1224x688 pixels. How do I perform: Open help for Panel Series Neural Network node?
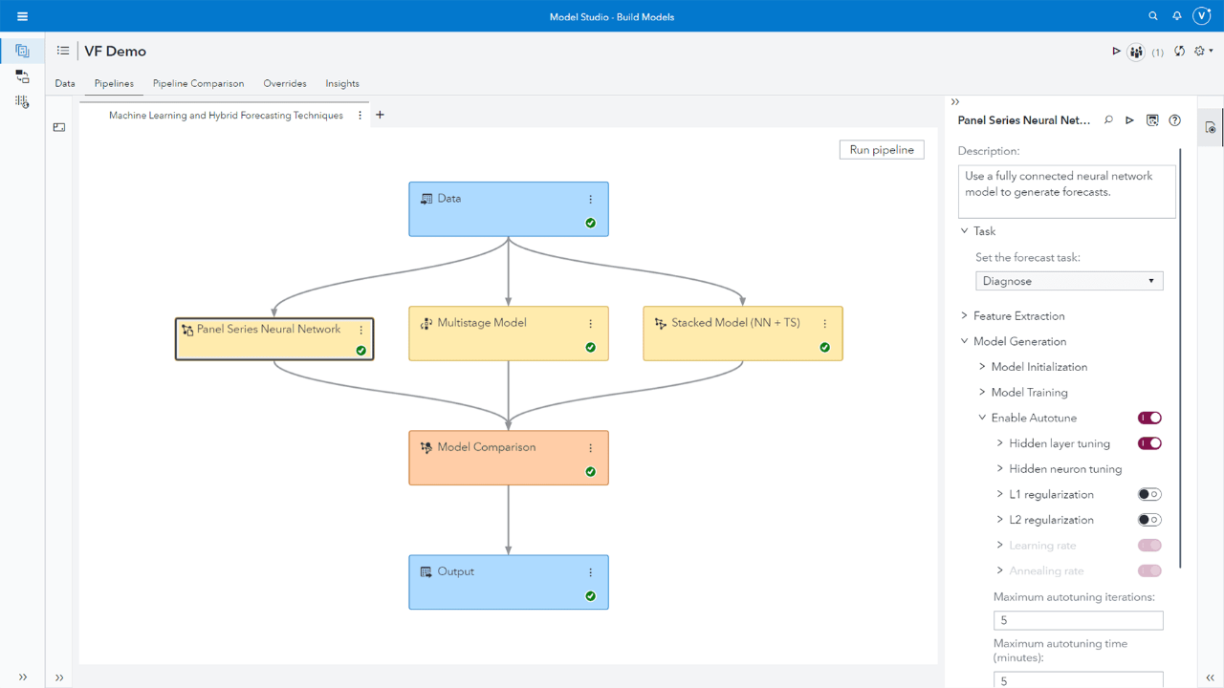1174,119
